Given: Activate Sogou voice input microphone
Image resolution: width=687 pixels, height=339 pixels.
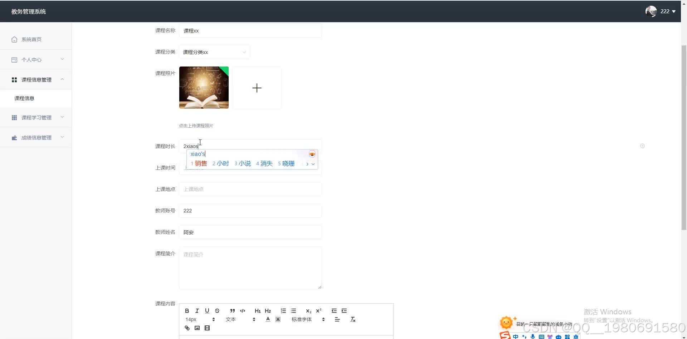Looking at the screenshot, I should [533, 336].
